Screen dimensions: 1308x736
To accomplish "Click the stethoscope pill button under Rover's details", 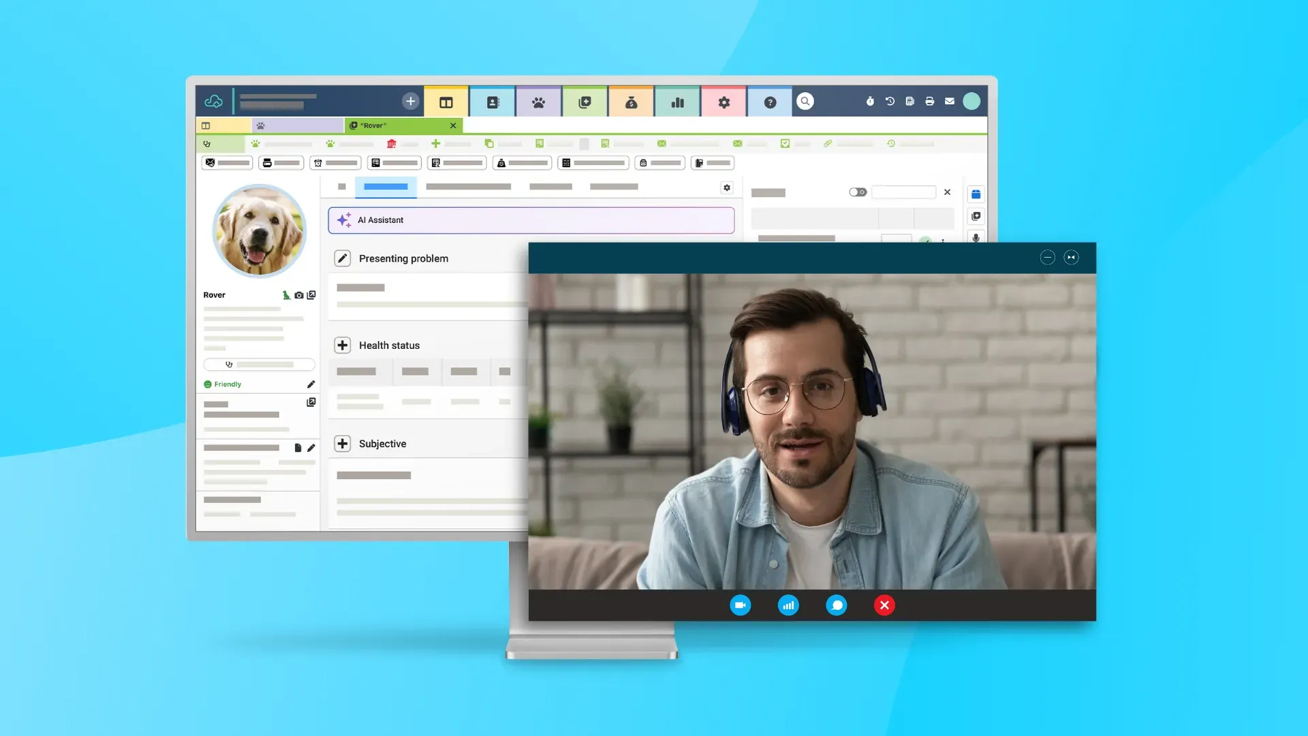I will [260, 365].
